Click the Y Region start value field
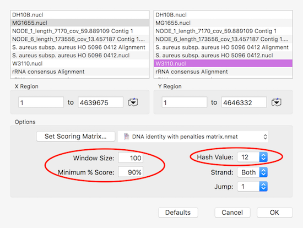 pos(185,102)
